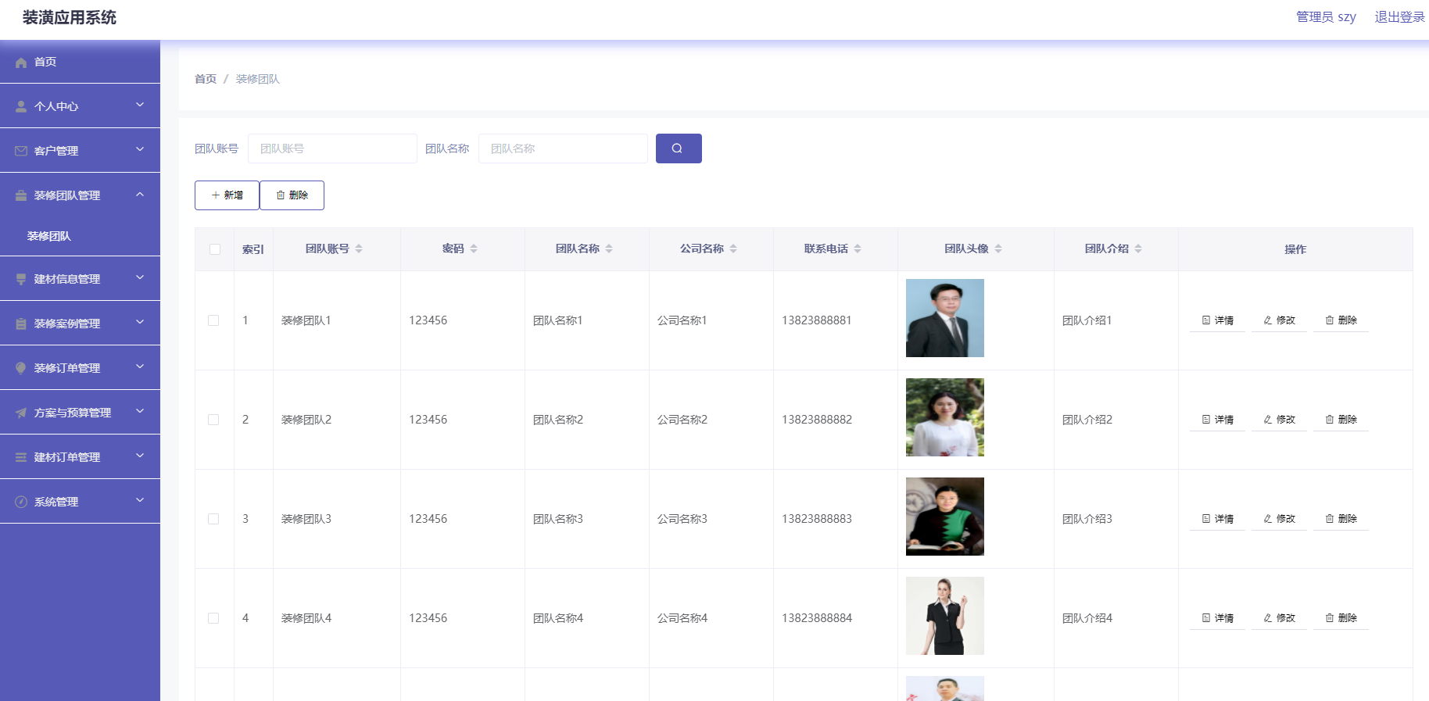
Task: Click the person icon beside 个人中心
Action: click(x=21, y=106)
